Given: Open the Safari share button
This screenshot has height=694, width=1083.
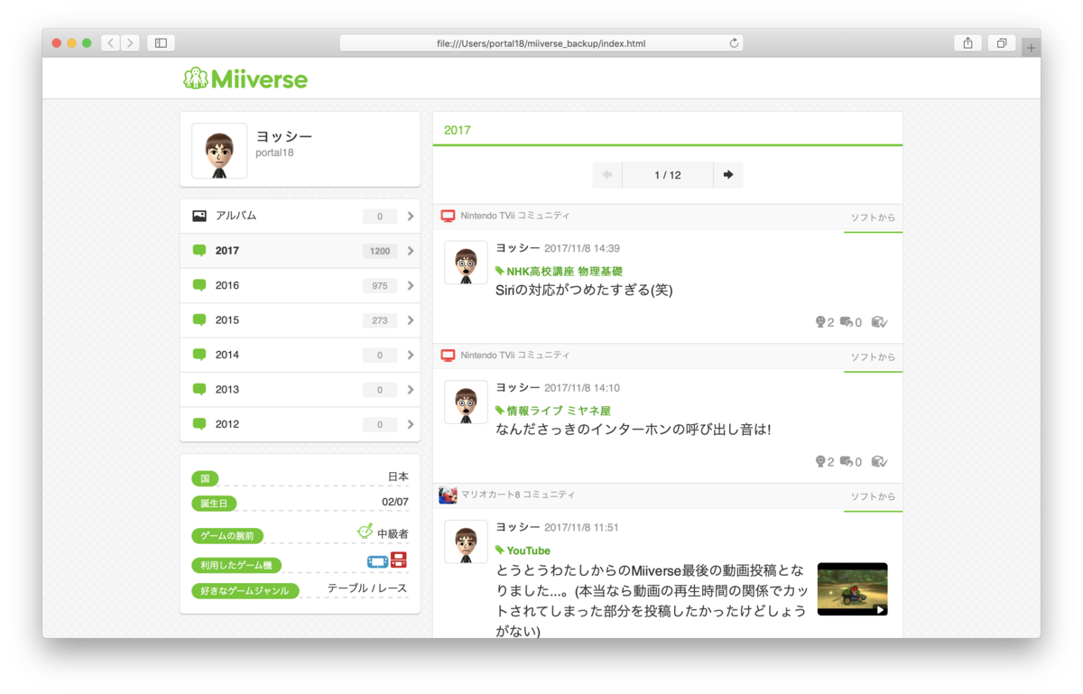Looking at the screenshot, I should [x=967, y=42].
